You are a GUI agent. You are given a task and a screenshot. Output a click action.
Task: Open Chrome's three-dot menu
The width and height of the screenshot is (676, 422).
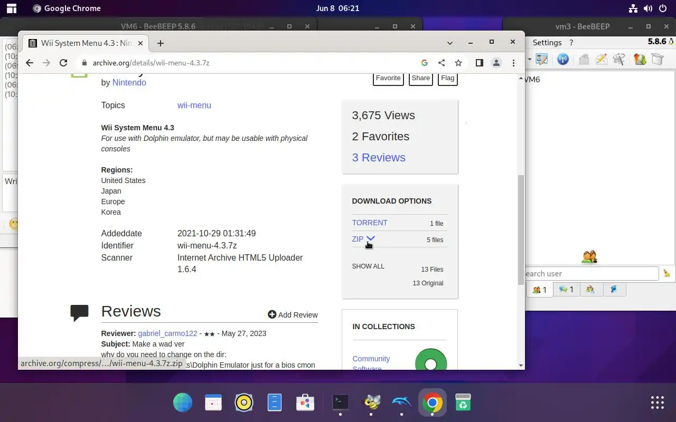(513, 63)
